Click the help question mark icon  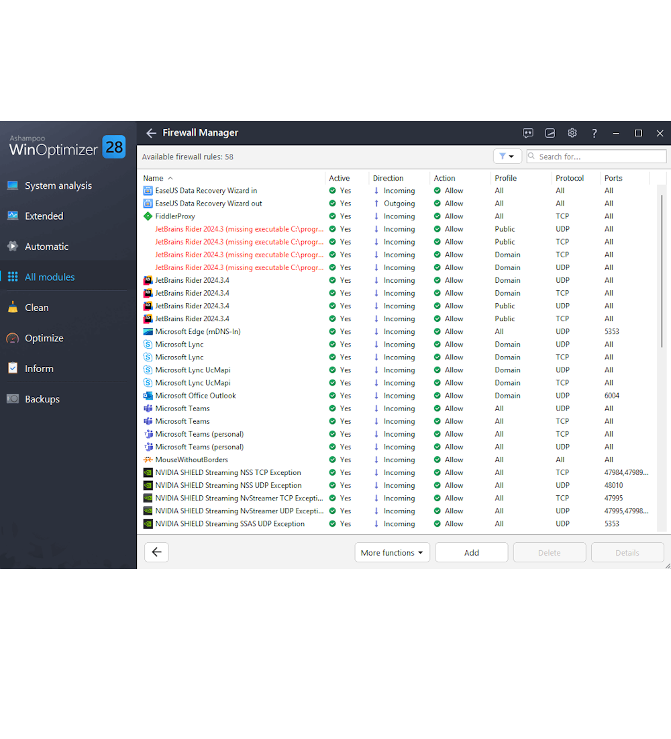[594, 133]
